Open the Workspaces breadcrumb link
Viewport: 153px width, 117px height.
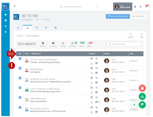coord(27,20)
